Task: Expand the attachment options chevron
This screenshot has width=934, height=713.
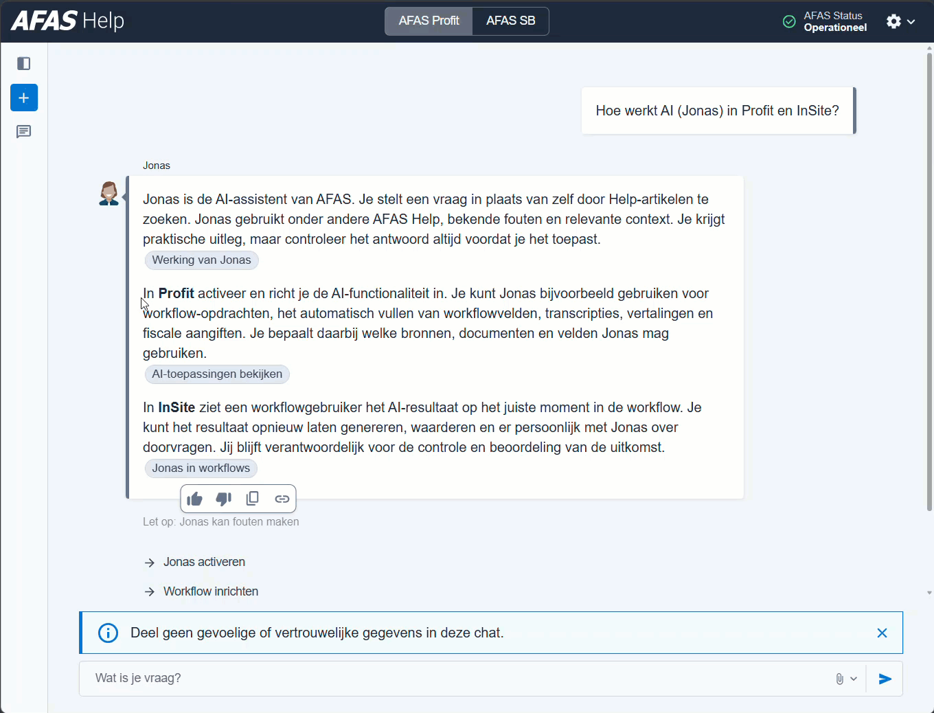Action: click(x=854, y=679)
